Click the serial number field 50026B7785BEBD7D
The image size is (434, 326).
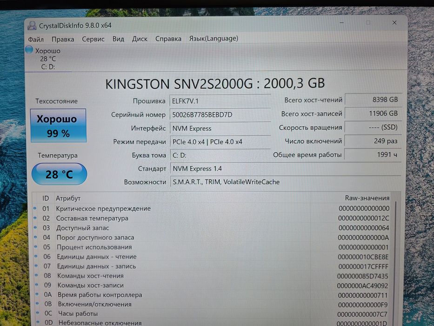coord(220,115)
